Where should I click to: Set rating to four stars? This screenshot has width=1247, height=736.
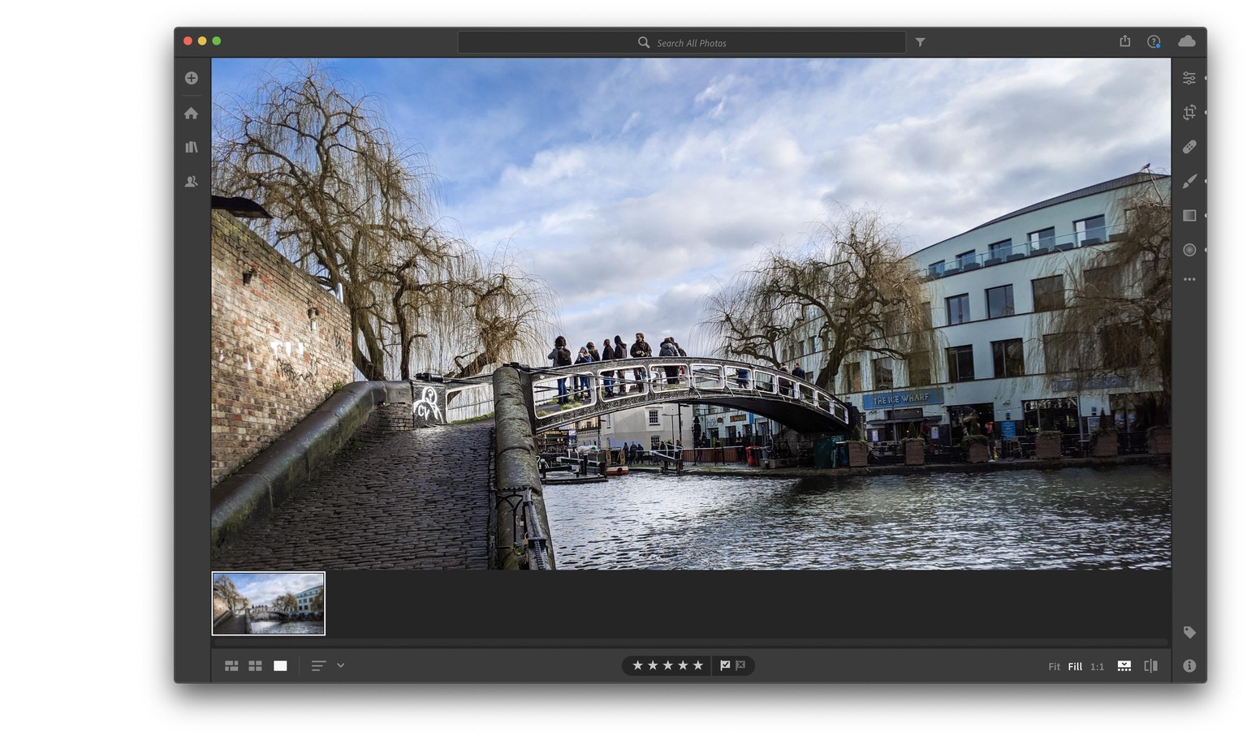[x=683, y=665]
